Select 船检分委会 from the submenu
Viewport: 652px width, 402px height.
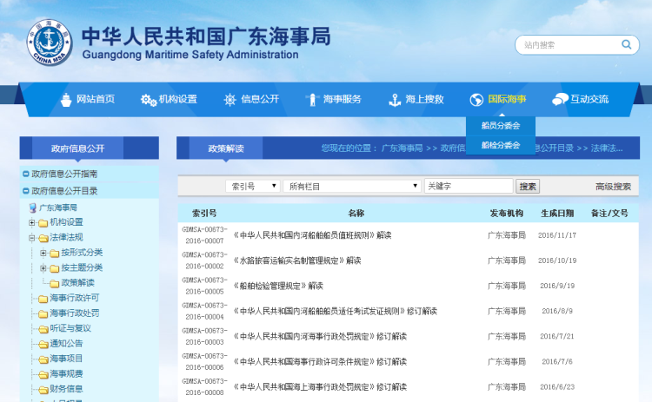(x=501, y=145)
